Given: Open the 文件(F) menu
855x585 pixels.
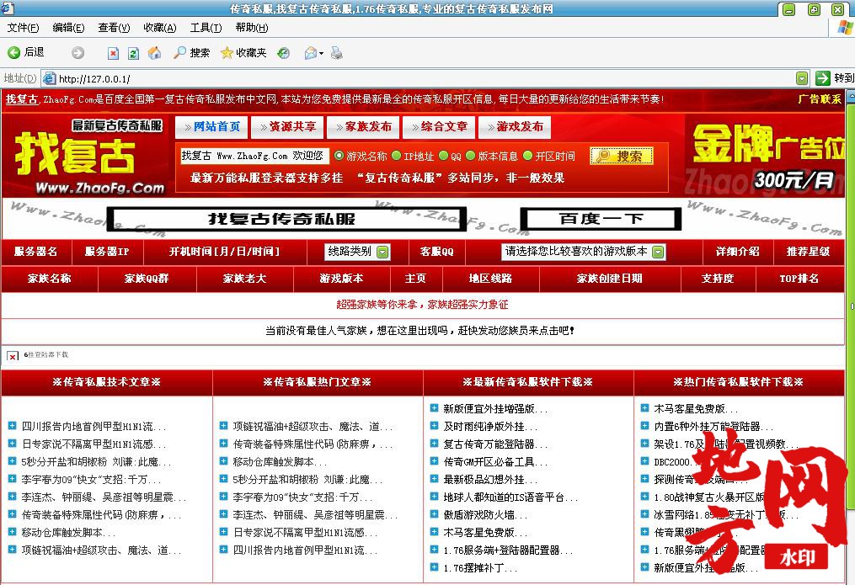Looking at the screenshot, I should point(23,28).
